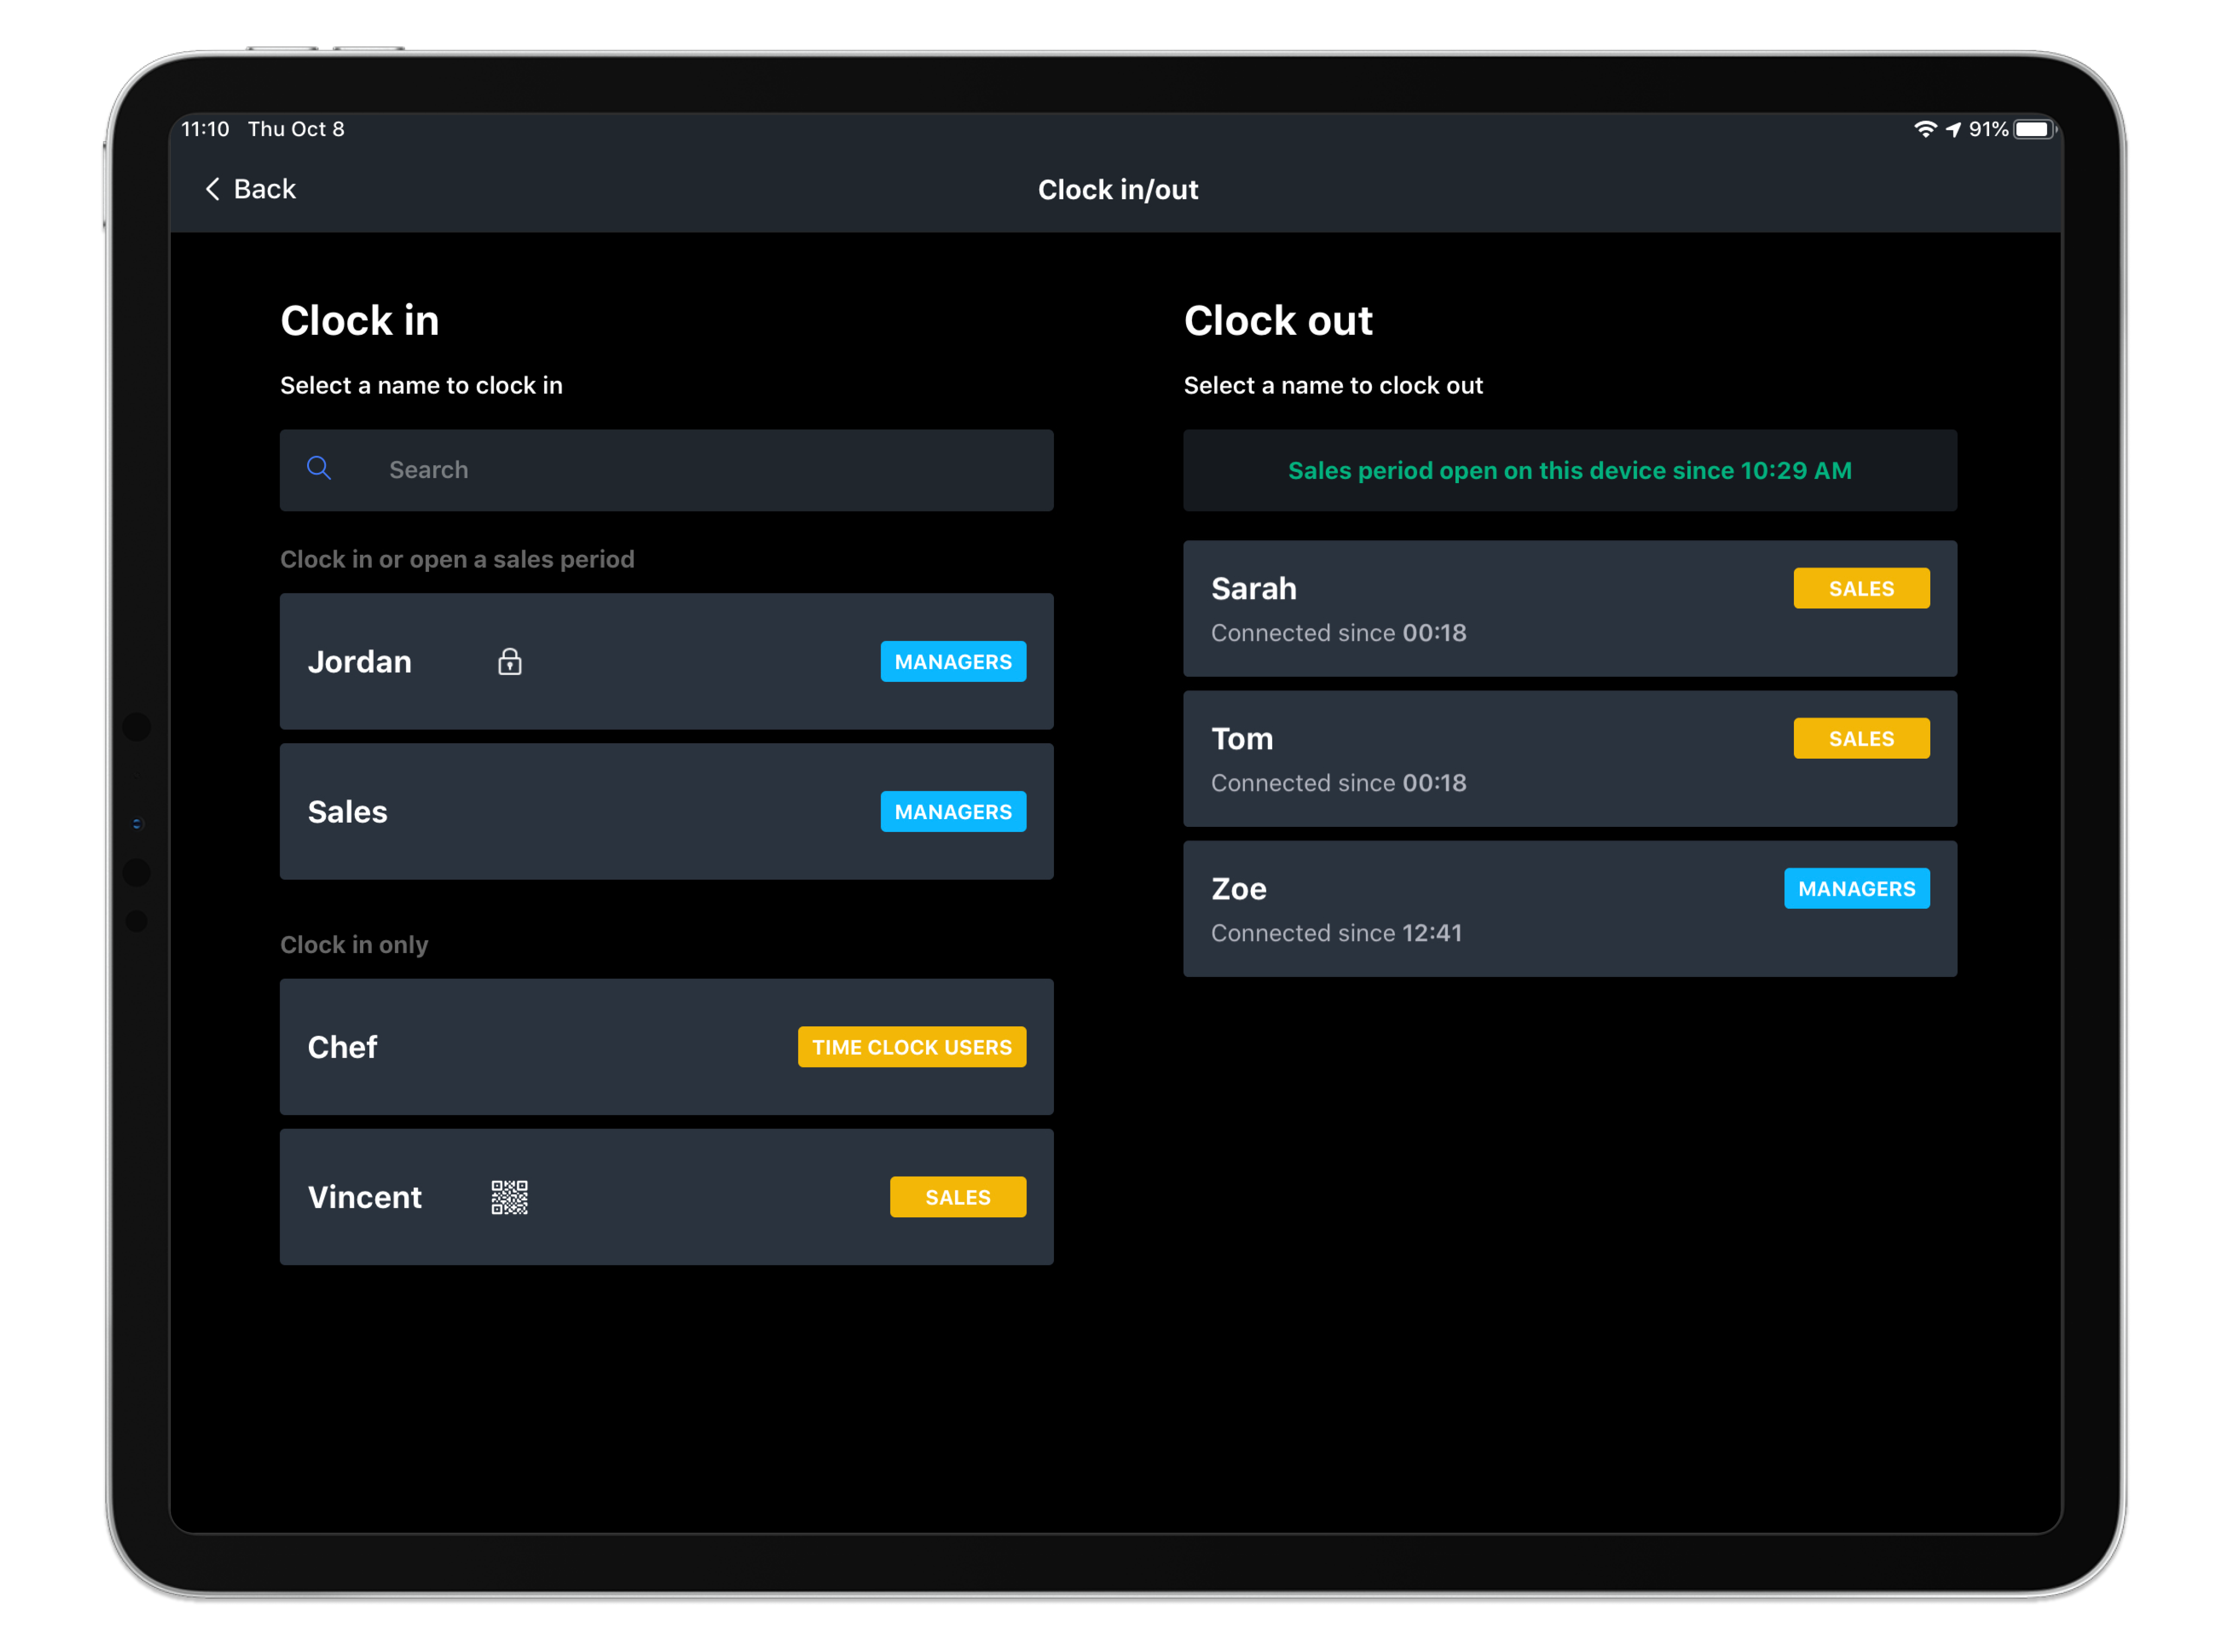Screen dimensions: 2234x1652
Task: Click 'Connected since 12:41' under Zoe
Action: [x=1336, y=933]
